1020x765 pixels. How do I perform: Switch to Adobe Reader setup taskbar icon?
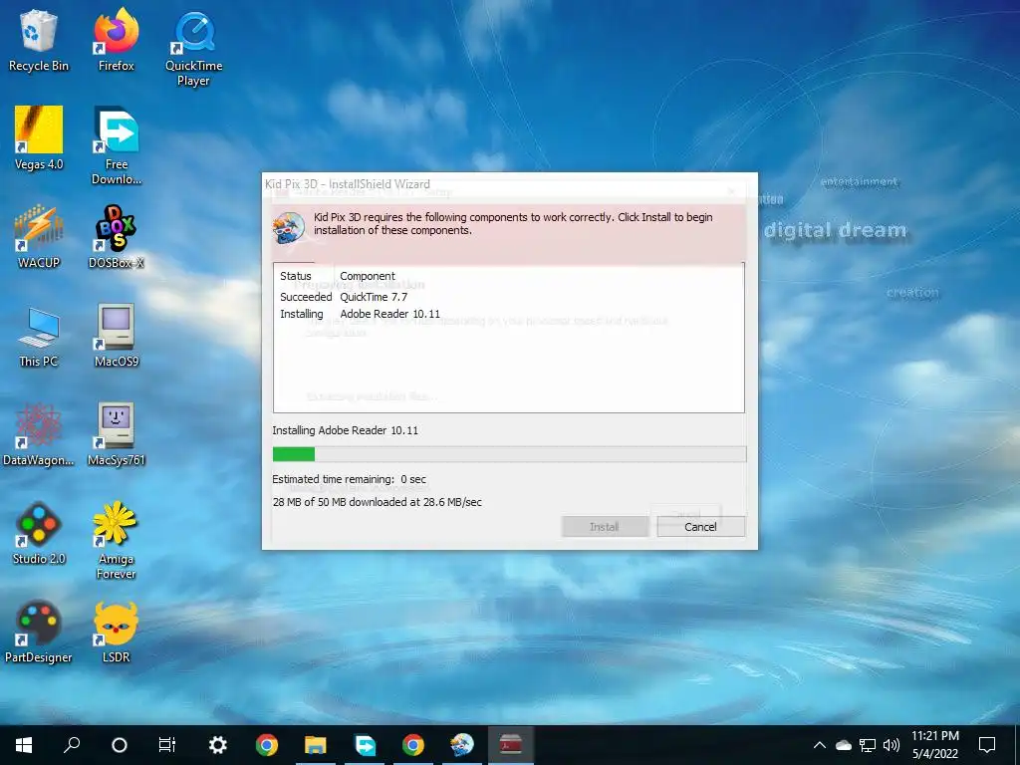tap(511, 745)
